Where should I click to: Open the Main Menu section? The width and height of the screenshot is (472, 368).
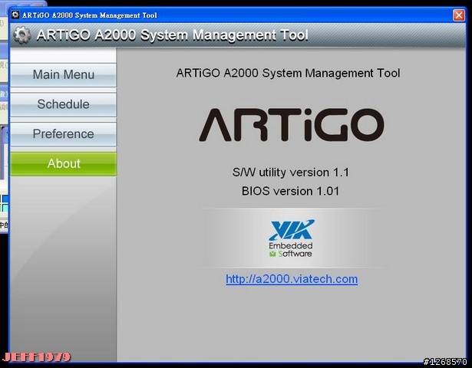[63, 74]
